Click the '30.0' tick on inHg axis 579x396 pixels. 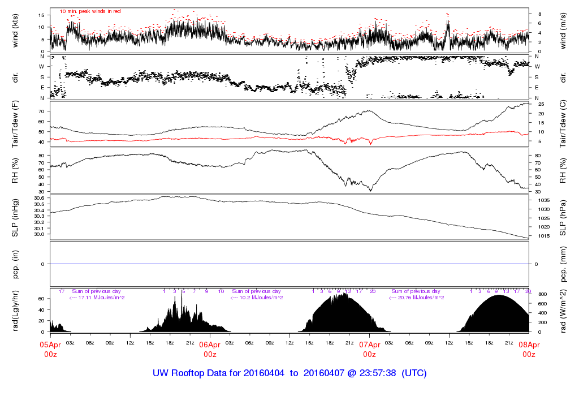point(40,234)
